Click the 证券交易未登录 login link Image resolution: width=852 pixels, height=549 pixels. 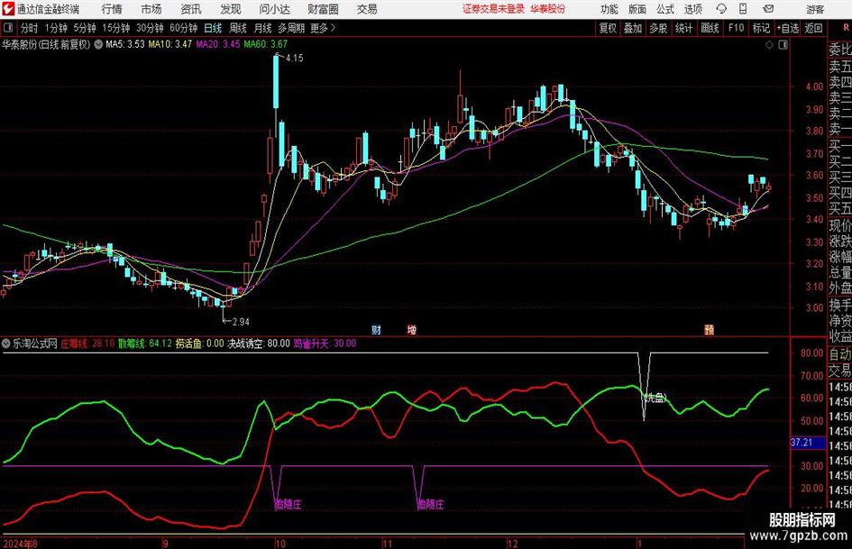pyautogui.click(x=494, y=9)
